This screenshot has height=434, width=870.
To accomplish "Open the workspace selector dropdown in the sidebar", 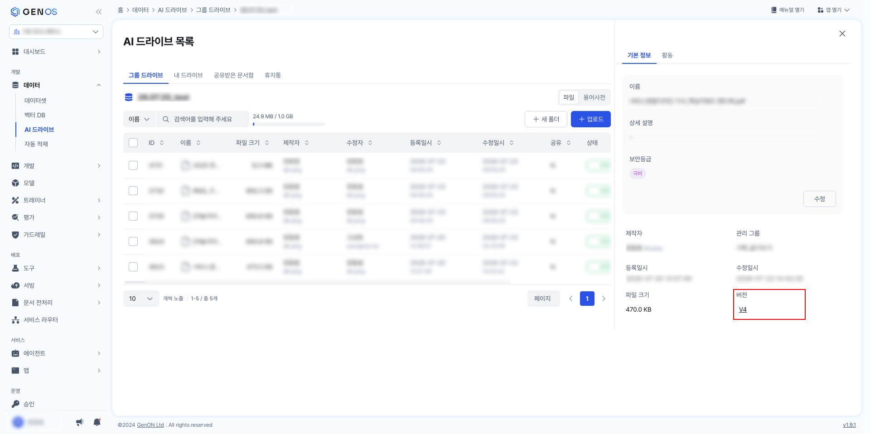I will click(x=56, y=32).
